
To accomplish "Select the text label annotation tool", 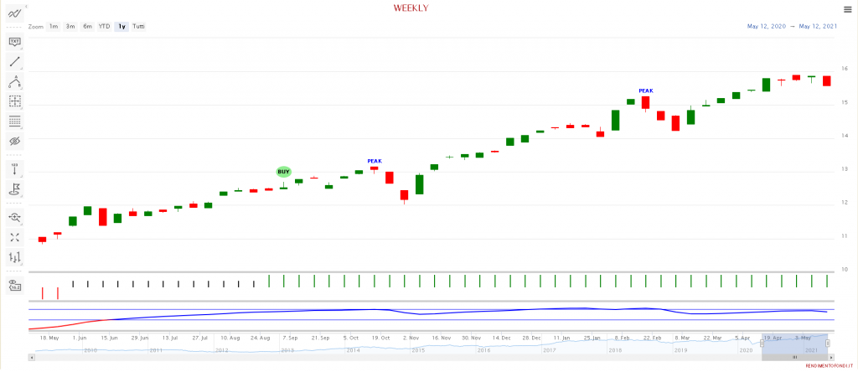I will pos(14,41).
